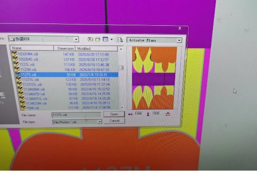Open the Actuator Plane dropdown
Viewport: 257px width, 171px height.
click(x=179, y=40)
